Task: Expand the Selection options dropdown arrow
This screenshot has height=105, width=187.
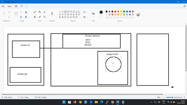Action: tap(16, 17)
